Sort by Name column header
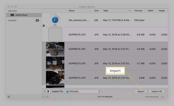Viewport: 174px width, 106px height. tap(72, 11)
